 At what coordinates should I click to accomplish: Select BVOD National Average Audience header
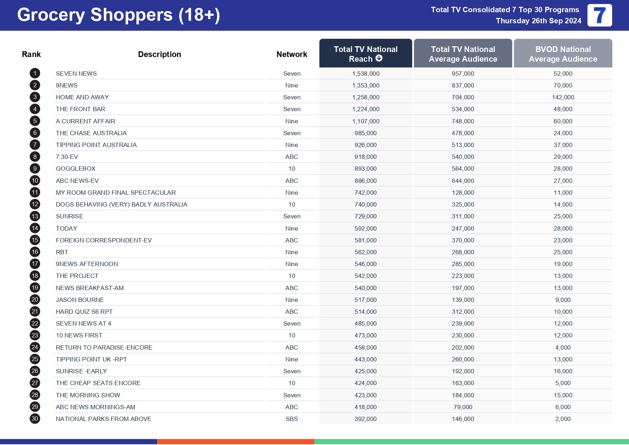[563, 54]
